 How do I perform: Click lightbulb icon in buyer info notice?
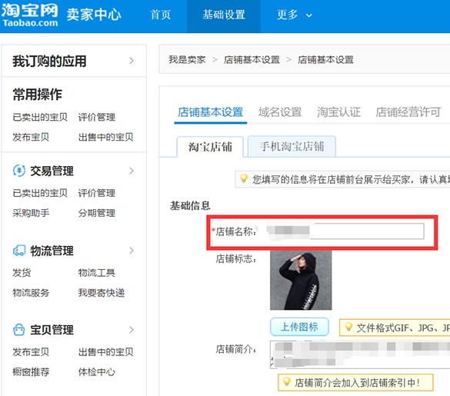(x=244, y=178)
